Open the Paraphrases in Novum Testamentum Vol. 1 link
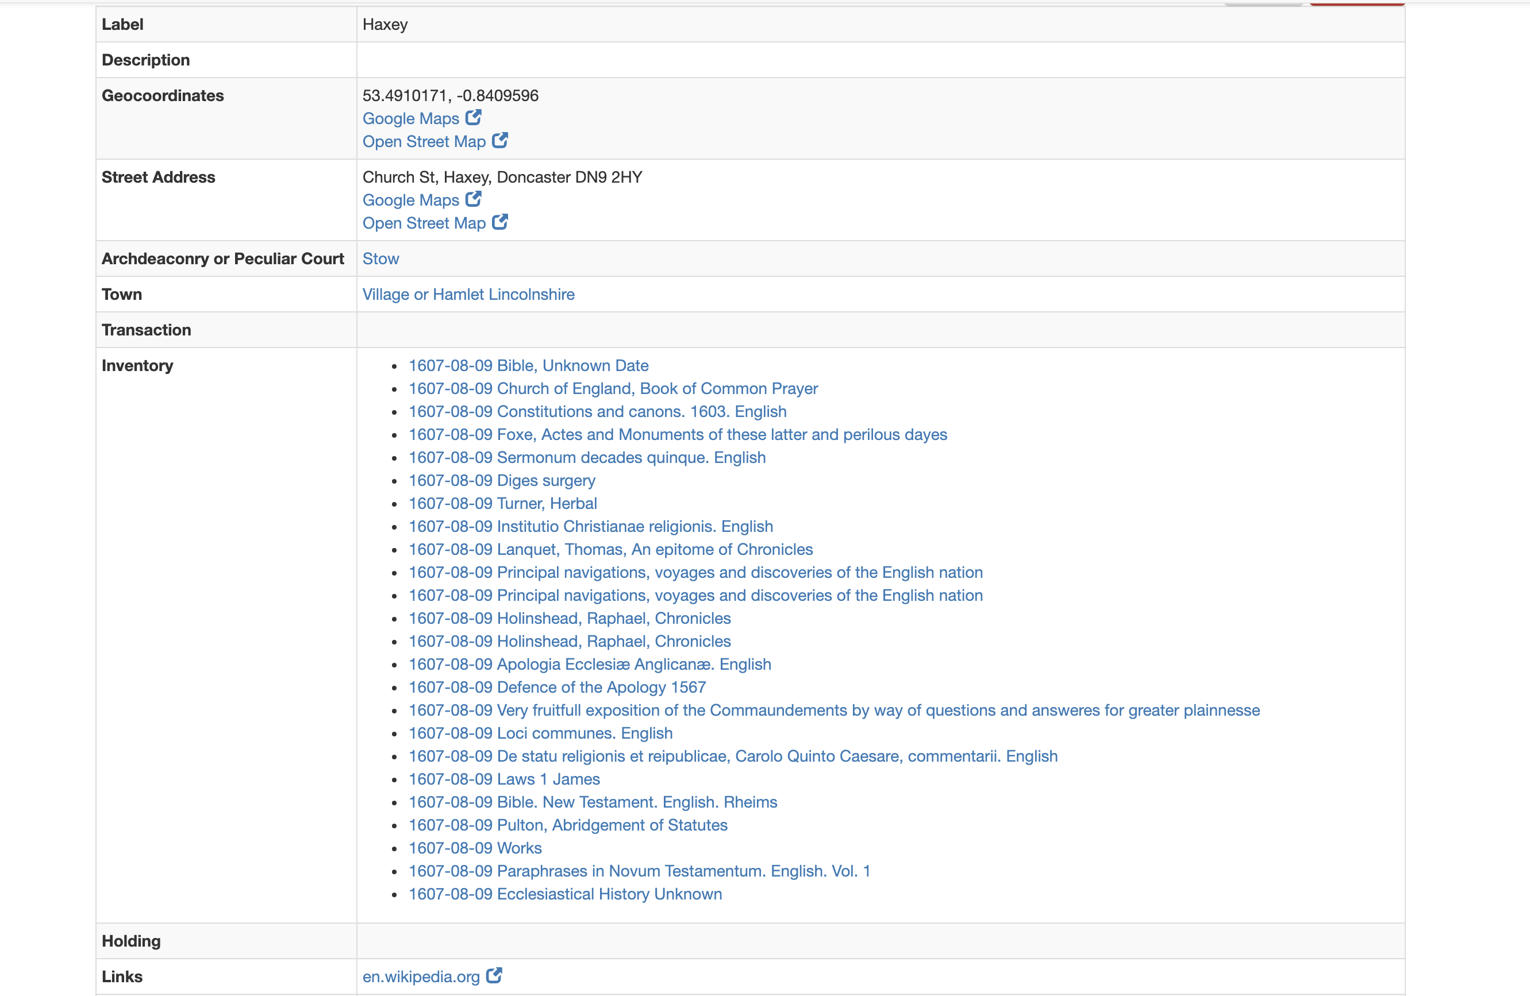The height and width of the screenshot is (996, 1530). (639, 871)
